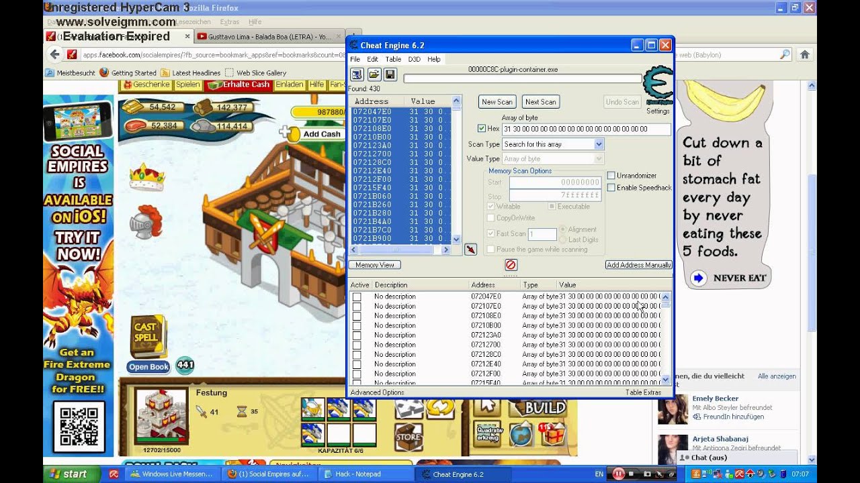Click the gift box icon in game

552,435
